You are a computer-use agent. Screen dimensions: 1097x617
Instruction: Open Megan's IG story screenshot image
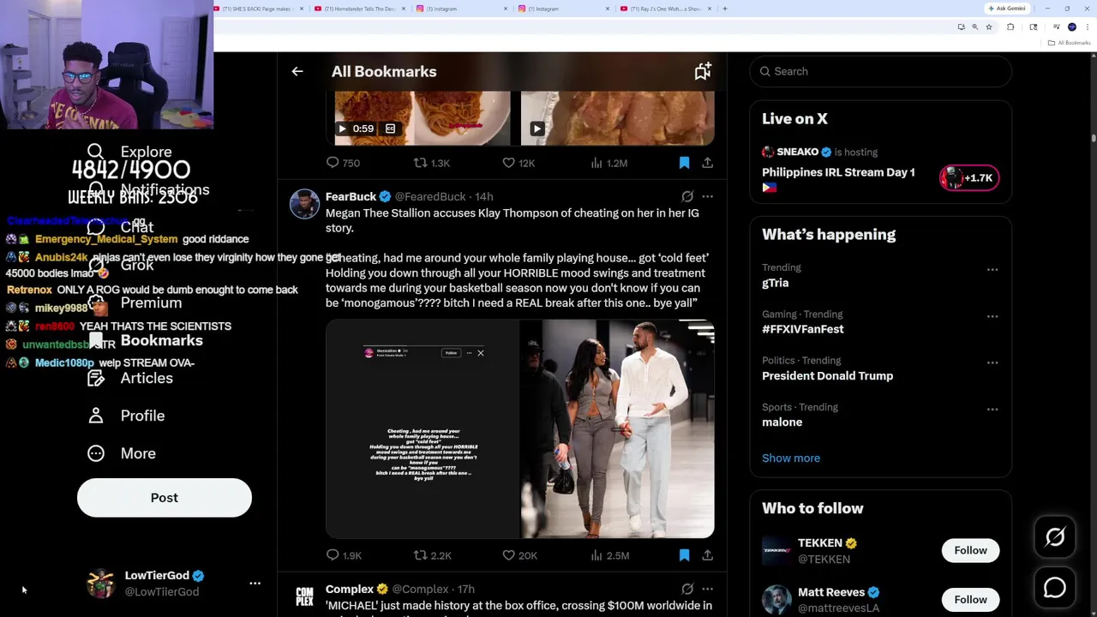click(x=423, y=429)
